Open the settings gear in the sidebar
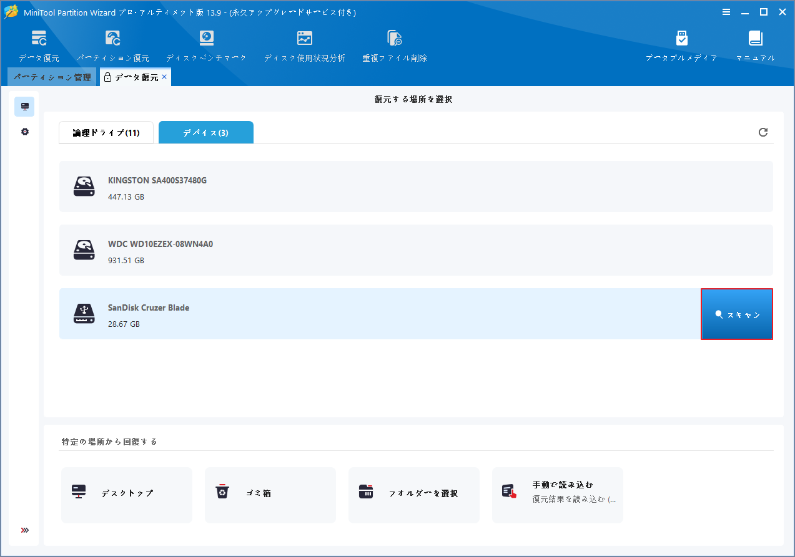This screenshot has height=557, width=795. coord(25,132)
